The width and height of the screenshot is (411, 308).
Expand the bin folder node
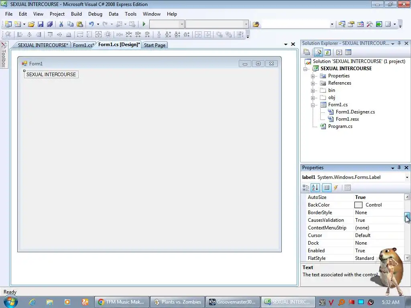point(313,91)
